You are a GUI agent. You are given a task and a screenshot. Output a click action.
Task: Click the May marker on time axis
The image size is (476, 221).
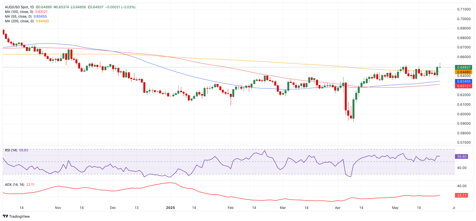click(x=395, y=208)
